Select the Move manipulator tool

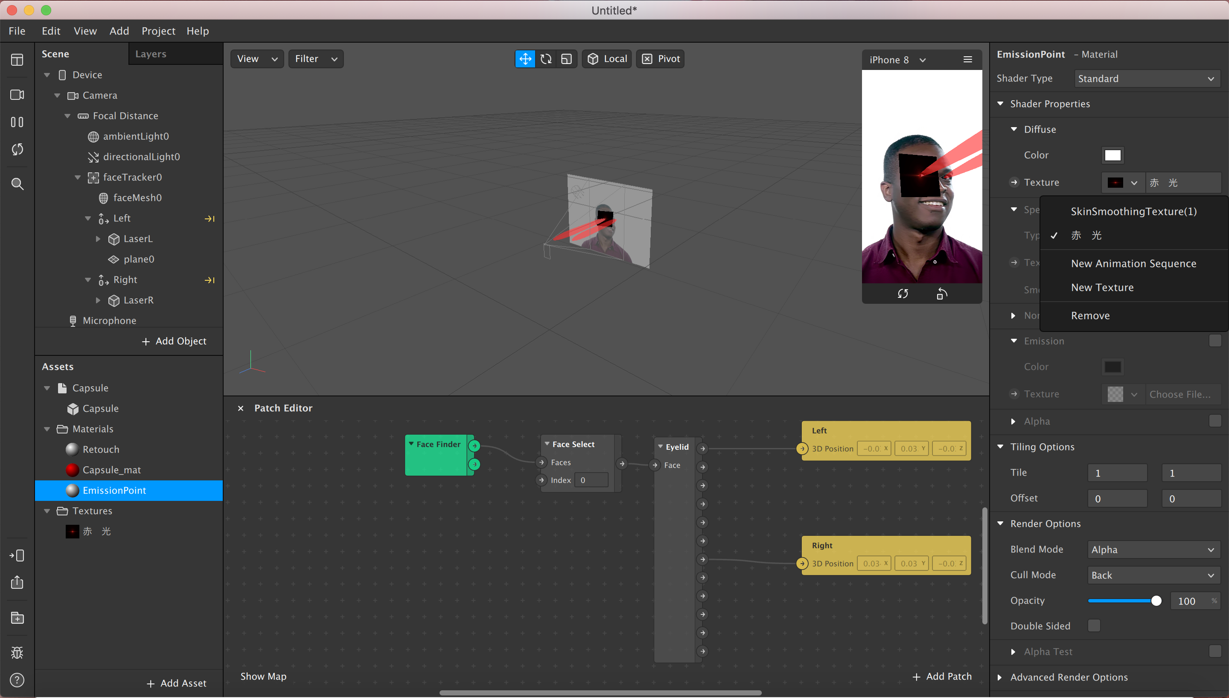click(x=525, y=59)
